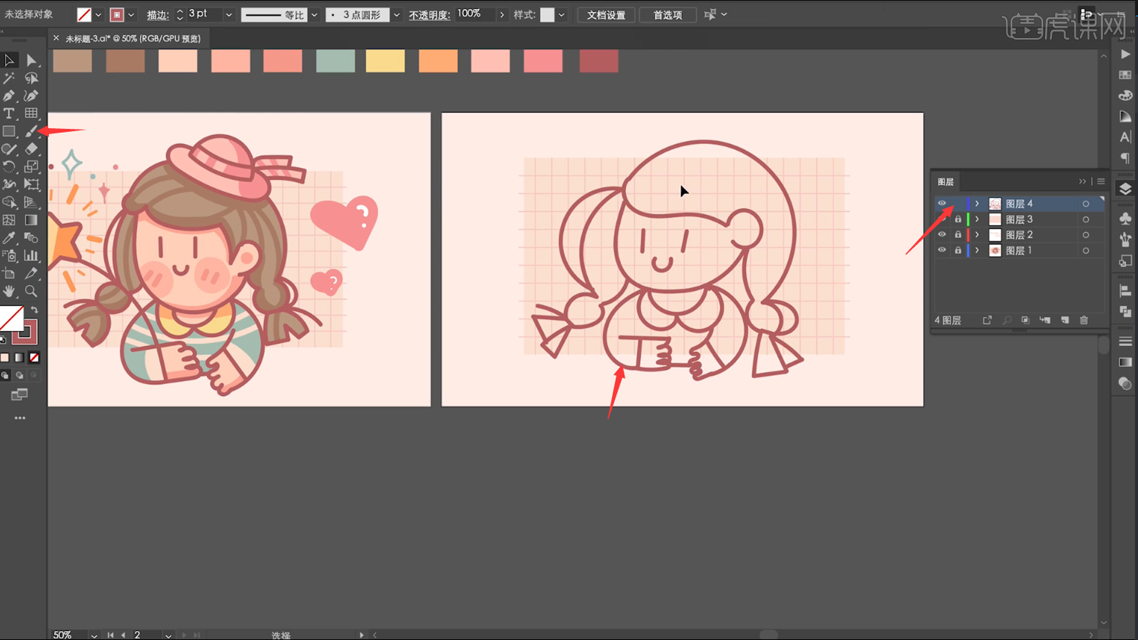Delete selection with Layers panel trash icon
The image size is (1138, 640).
click(x=1083, y=320)
